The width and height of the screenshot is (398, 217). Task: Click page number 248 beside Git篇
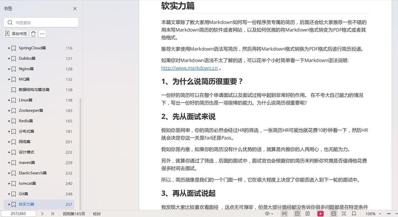(69, 194)
